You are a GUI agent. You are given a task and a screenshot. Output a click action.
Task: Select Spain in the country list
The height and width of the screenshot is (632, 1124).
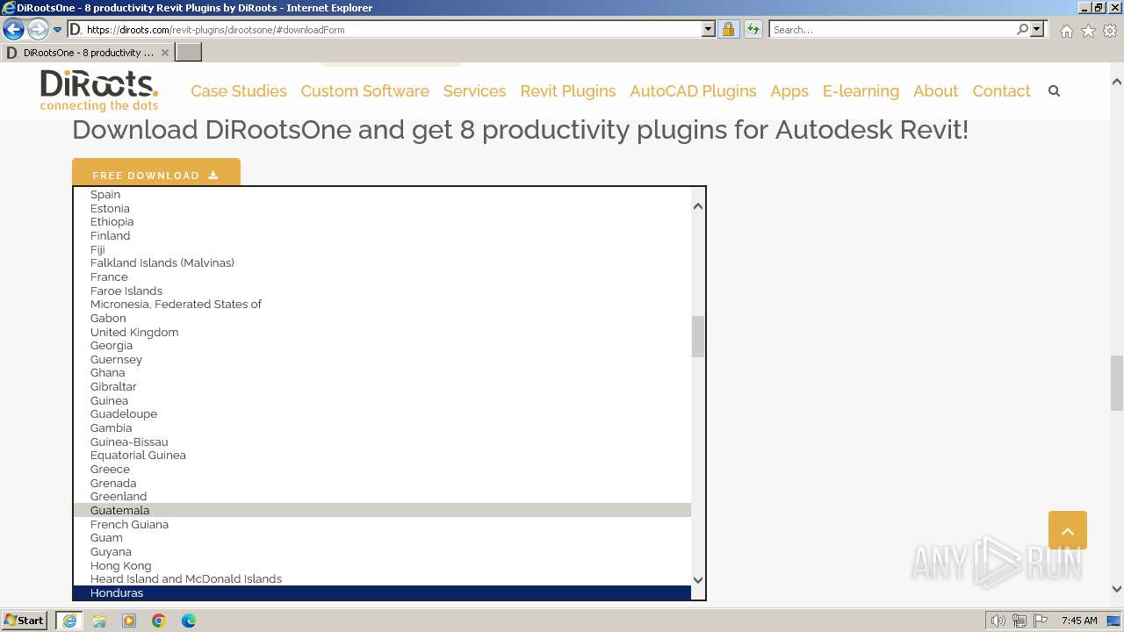tap(382, 195)
